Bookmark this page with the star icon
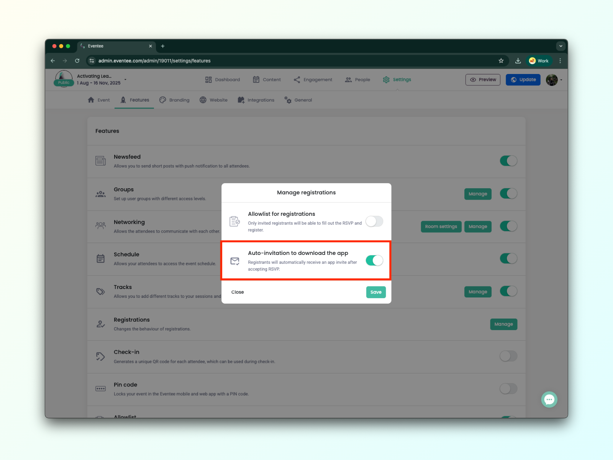 click(501, 61)
